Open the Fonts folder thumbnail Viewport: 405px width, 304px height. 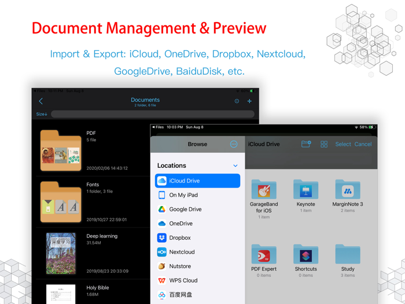pos(61,202)
